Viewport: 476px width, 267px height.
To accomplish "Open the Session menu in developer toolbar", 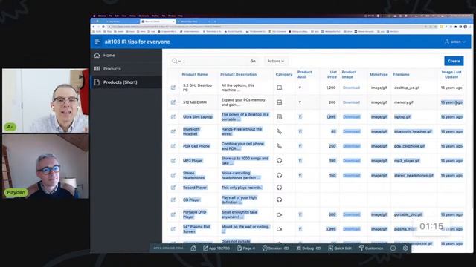I will coord(276,248).
